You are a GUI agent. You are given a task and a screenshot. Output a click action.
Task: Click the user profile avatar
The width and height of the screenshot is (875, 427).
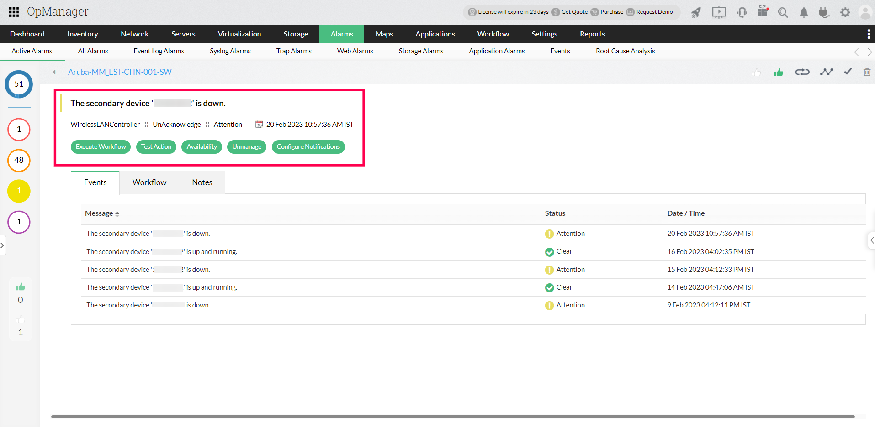pyautogui.click(x=866, y=12)
